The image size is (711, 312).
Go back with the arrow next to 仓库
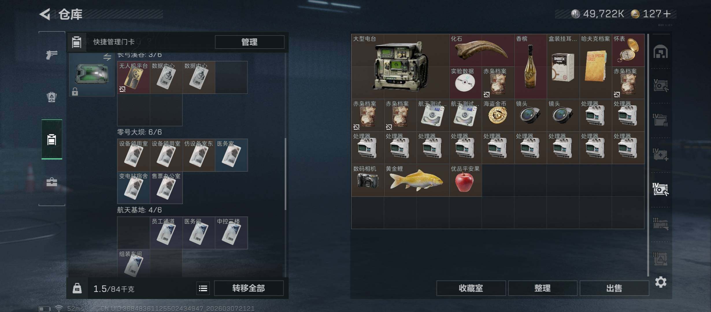(x=45, y=14)
